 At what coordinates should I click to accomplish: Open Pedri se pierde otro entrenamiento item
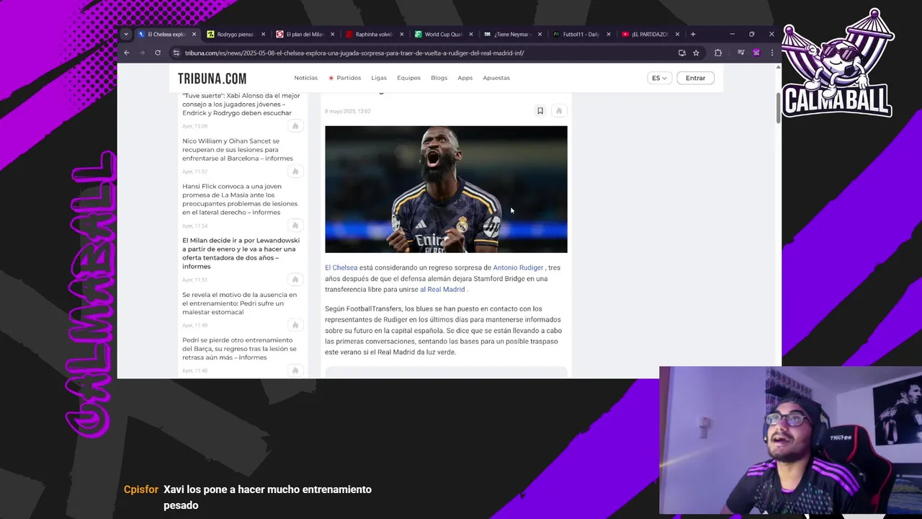pos(239,349)
